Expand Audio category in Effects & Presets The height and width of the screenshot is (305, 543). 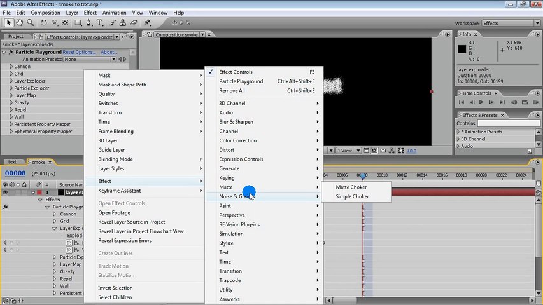458,146
